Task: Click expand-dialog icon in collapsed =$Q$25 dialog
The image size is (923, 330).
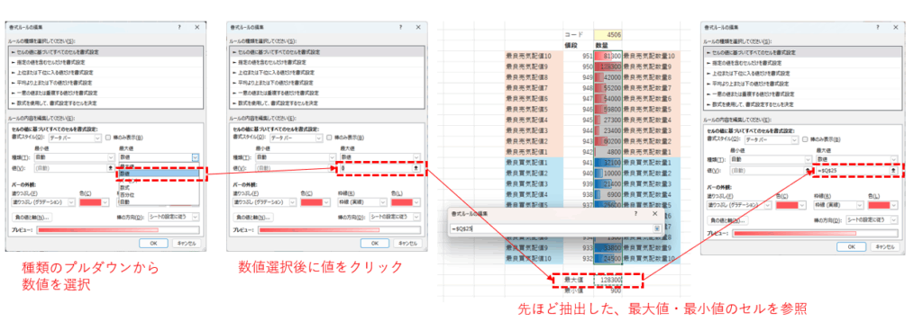Action: pyautogui.click(x=657, y=228)
